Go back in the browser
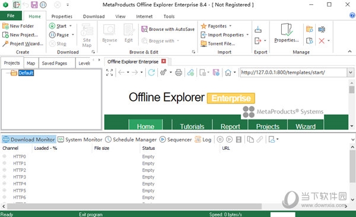 pyautogui.click(x=122, y=73)
